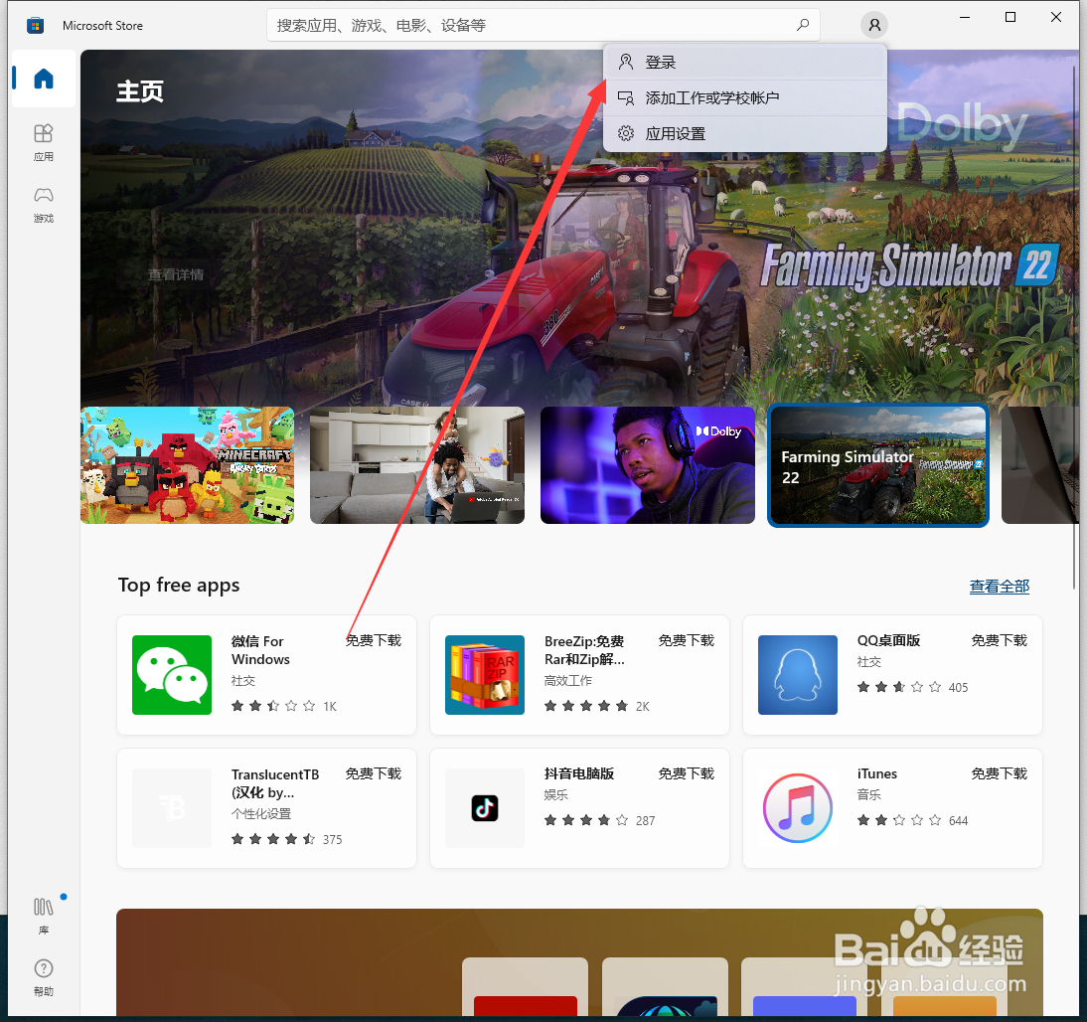Click the Microsoft Store logo icon

pos(35,26)
